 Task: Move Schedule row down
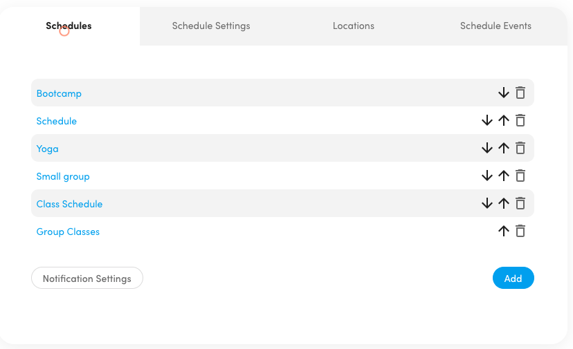(486, 120)
